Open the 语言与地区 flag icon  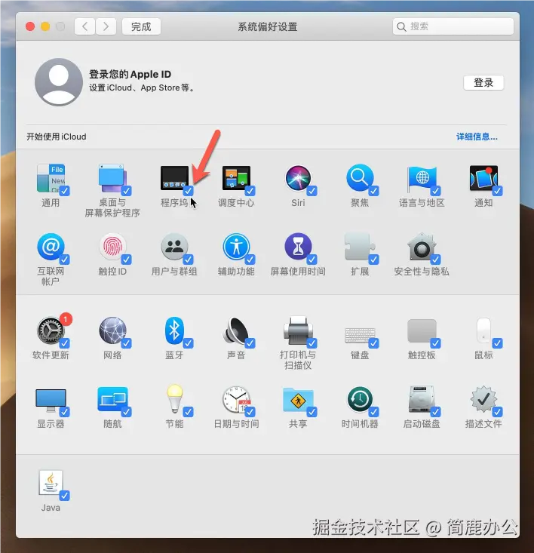(422, 179)
